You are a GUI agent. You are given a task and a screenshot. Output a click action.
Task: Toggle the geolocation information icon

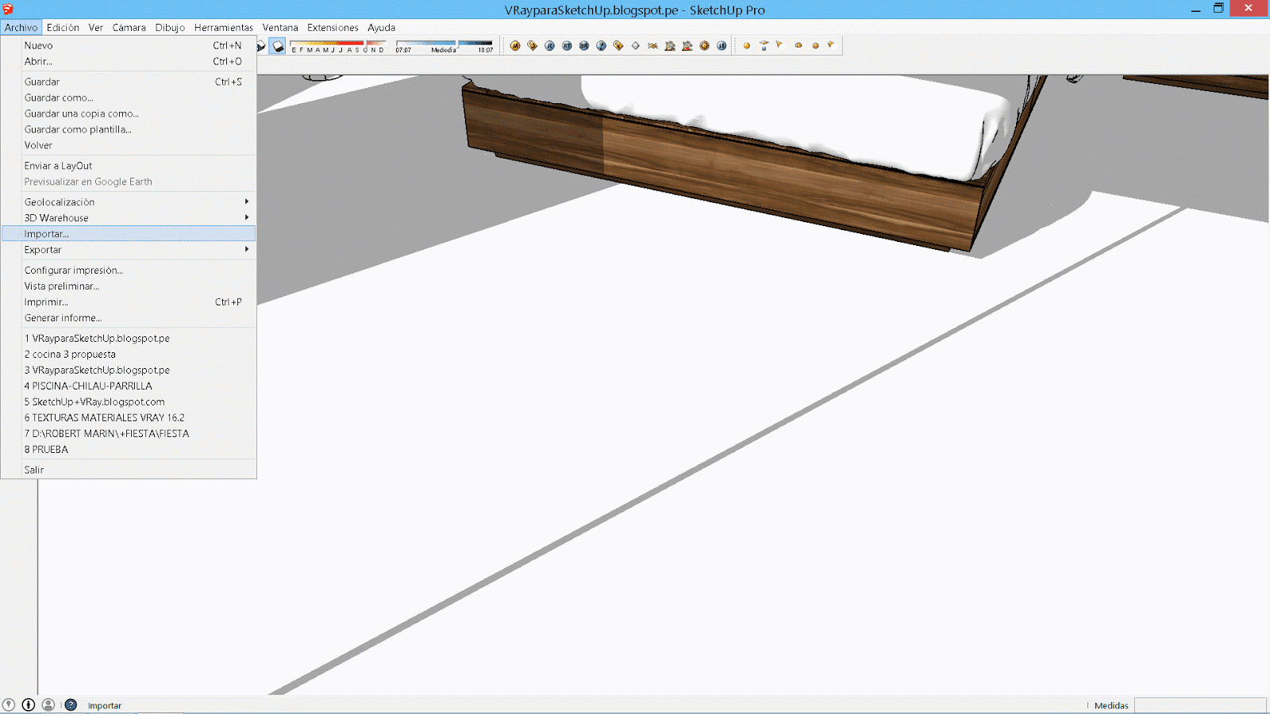10,704
